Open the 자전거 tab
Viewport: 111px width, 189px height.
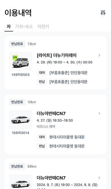point(43,27)
